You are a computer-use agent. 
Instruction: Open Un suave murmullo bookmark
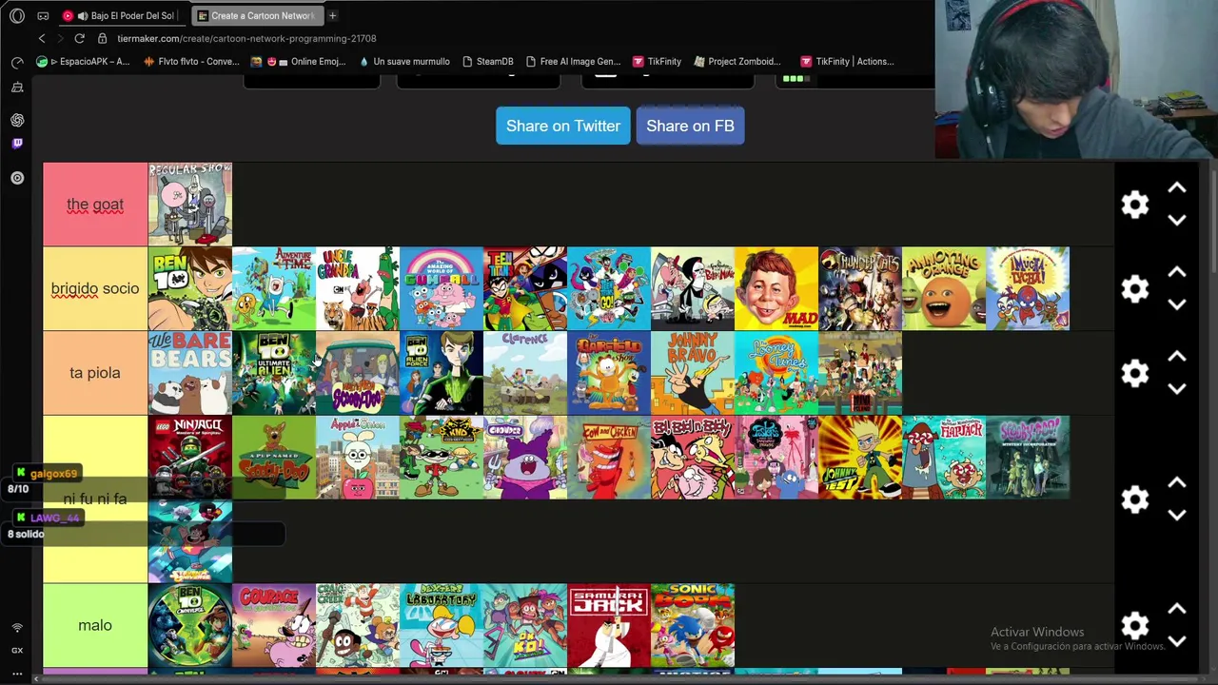[x=404, y=61]
